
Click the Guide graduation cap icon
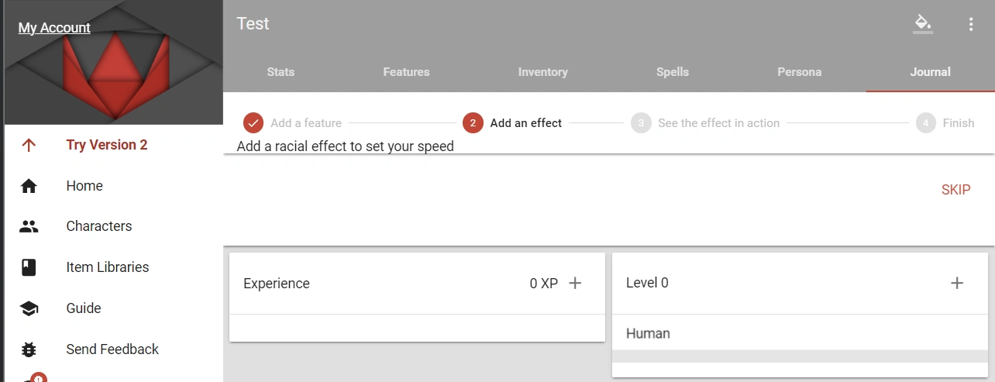(x=29, y=308)
